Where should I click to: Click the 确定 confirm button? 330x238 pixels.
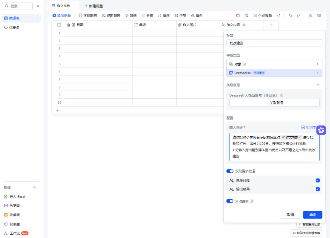click(312, 215)
